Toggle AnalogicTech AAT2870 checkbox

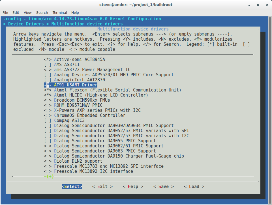(x=48, y=80)
